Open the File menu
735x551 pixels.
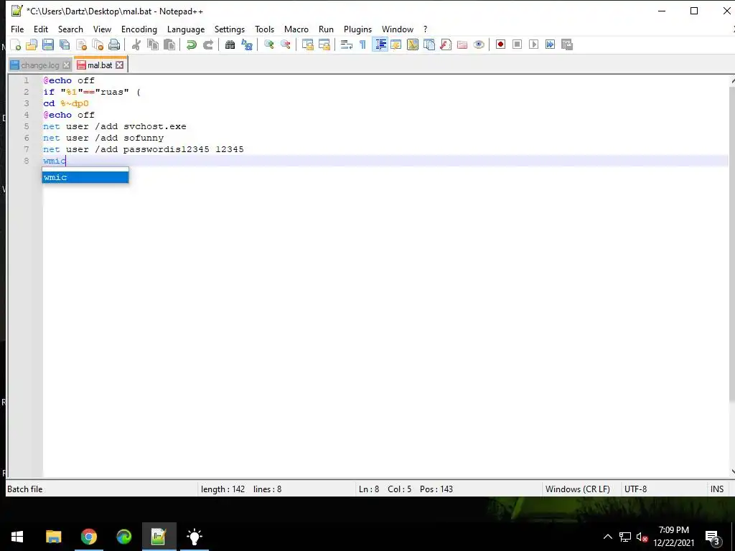(x=17, y=29)
